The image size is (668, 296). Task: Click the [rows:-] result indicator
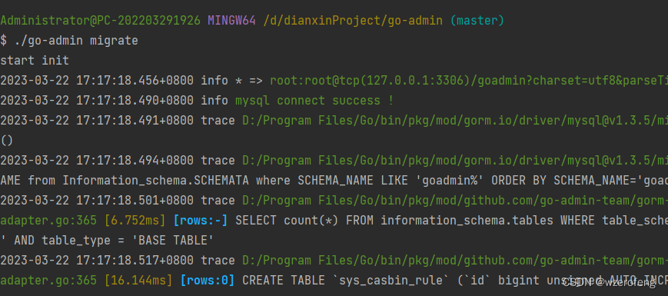pos(201,220)
